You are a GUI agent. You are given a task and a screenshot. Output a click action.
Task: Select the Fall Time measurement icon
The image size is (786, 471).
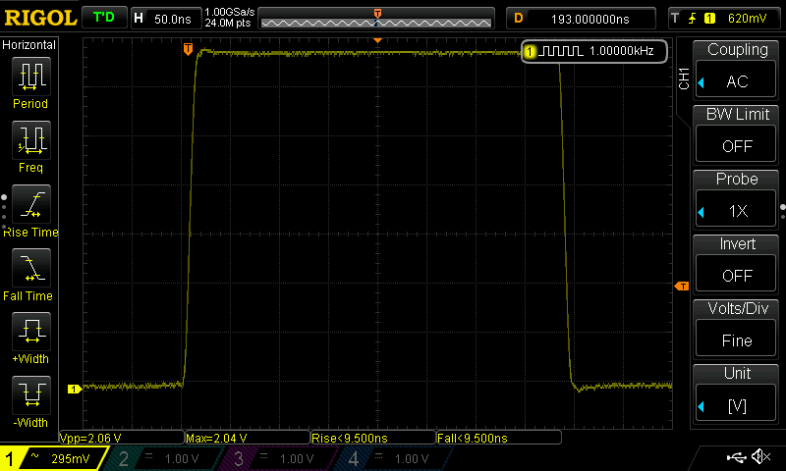click(x=31, y=268)
